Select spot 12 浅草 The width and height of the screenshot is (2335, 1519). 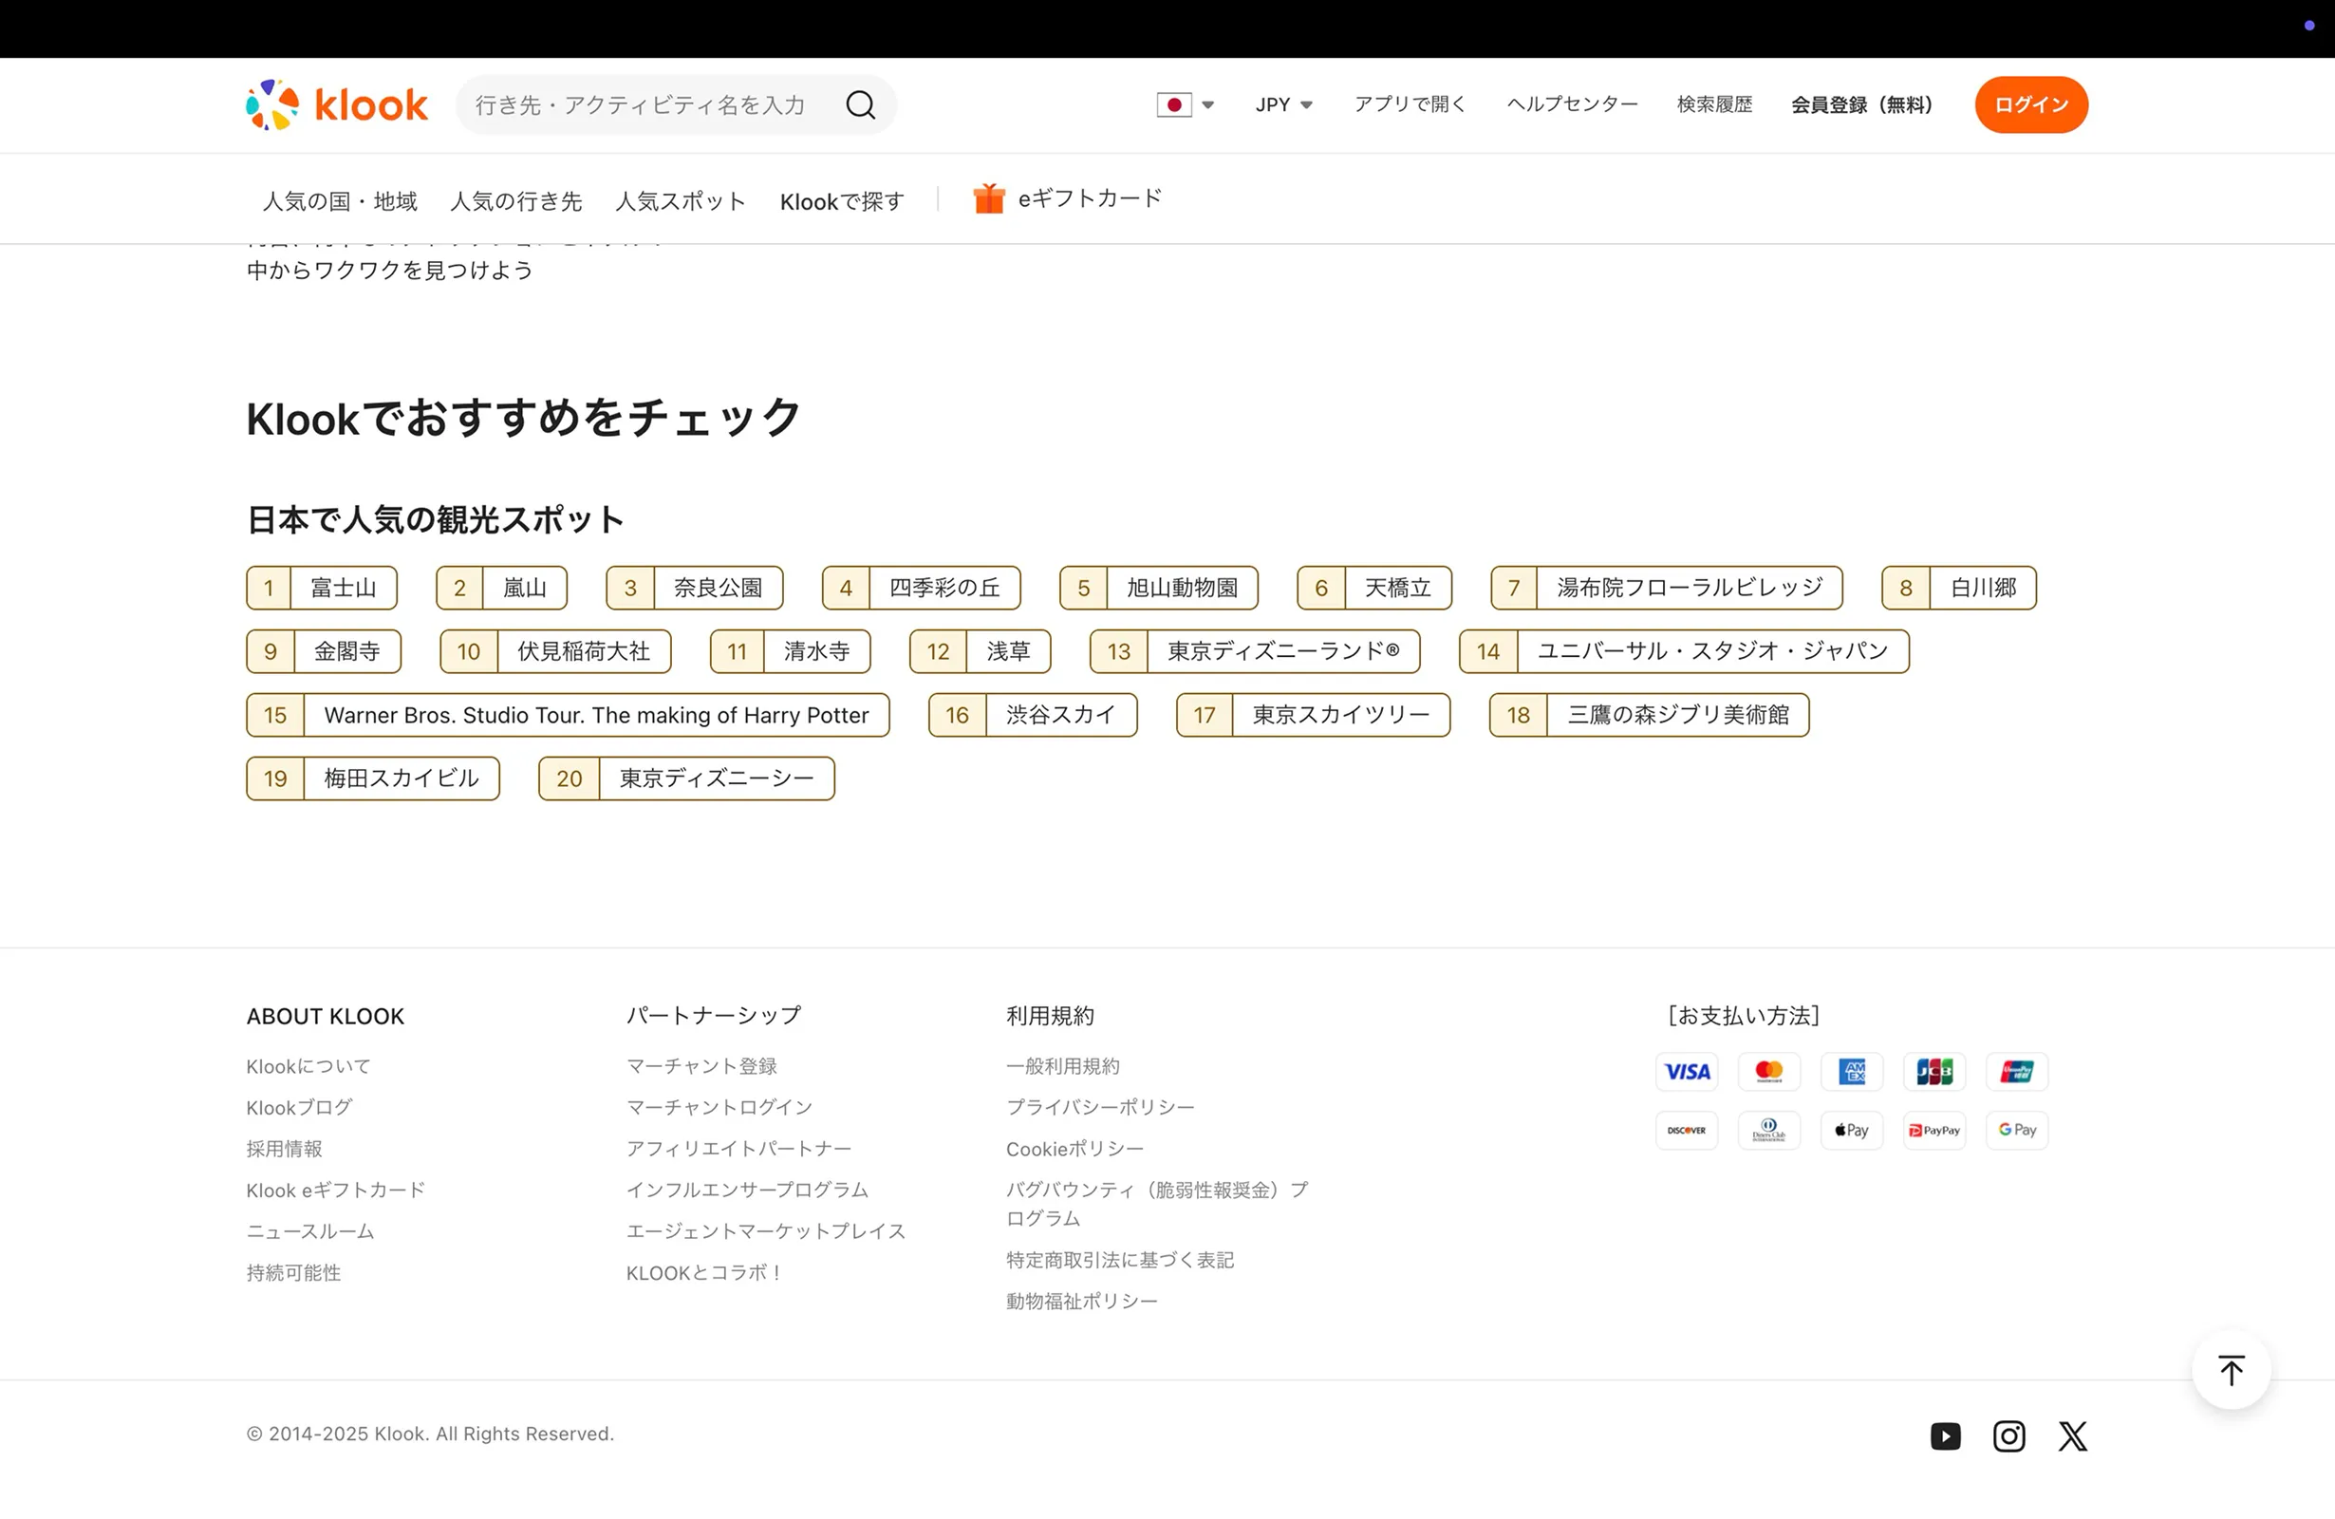pyautogui.click(x=981, y=651)
